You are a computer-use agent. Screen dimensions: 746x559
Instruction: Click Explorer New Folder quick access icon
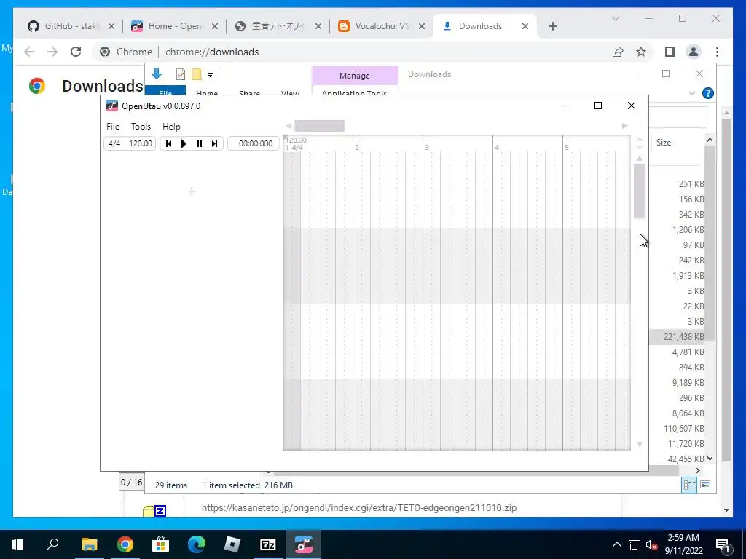197,74
